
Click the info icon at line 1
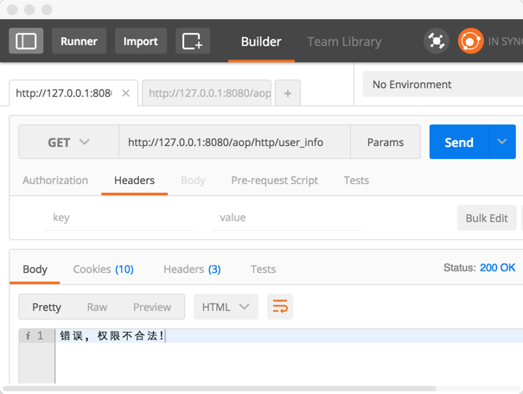[26, 335]
